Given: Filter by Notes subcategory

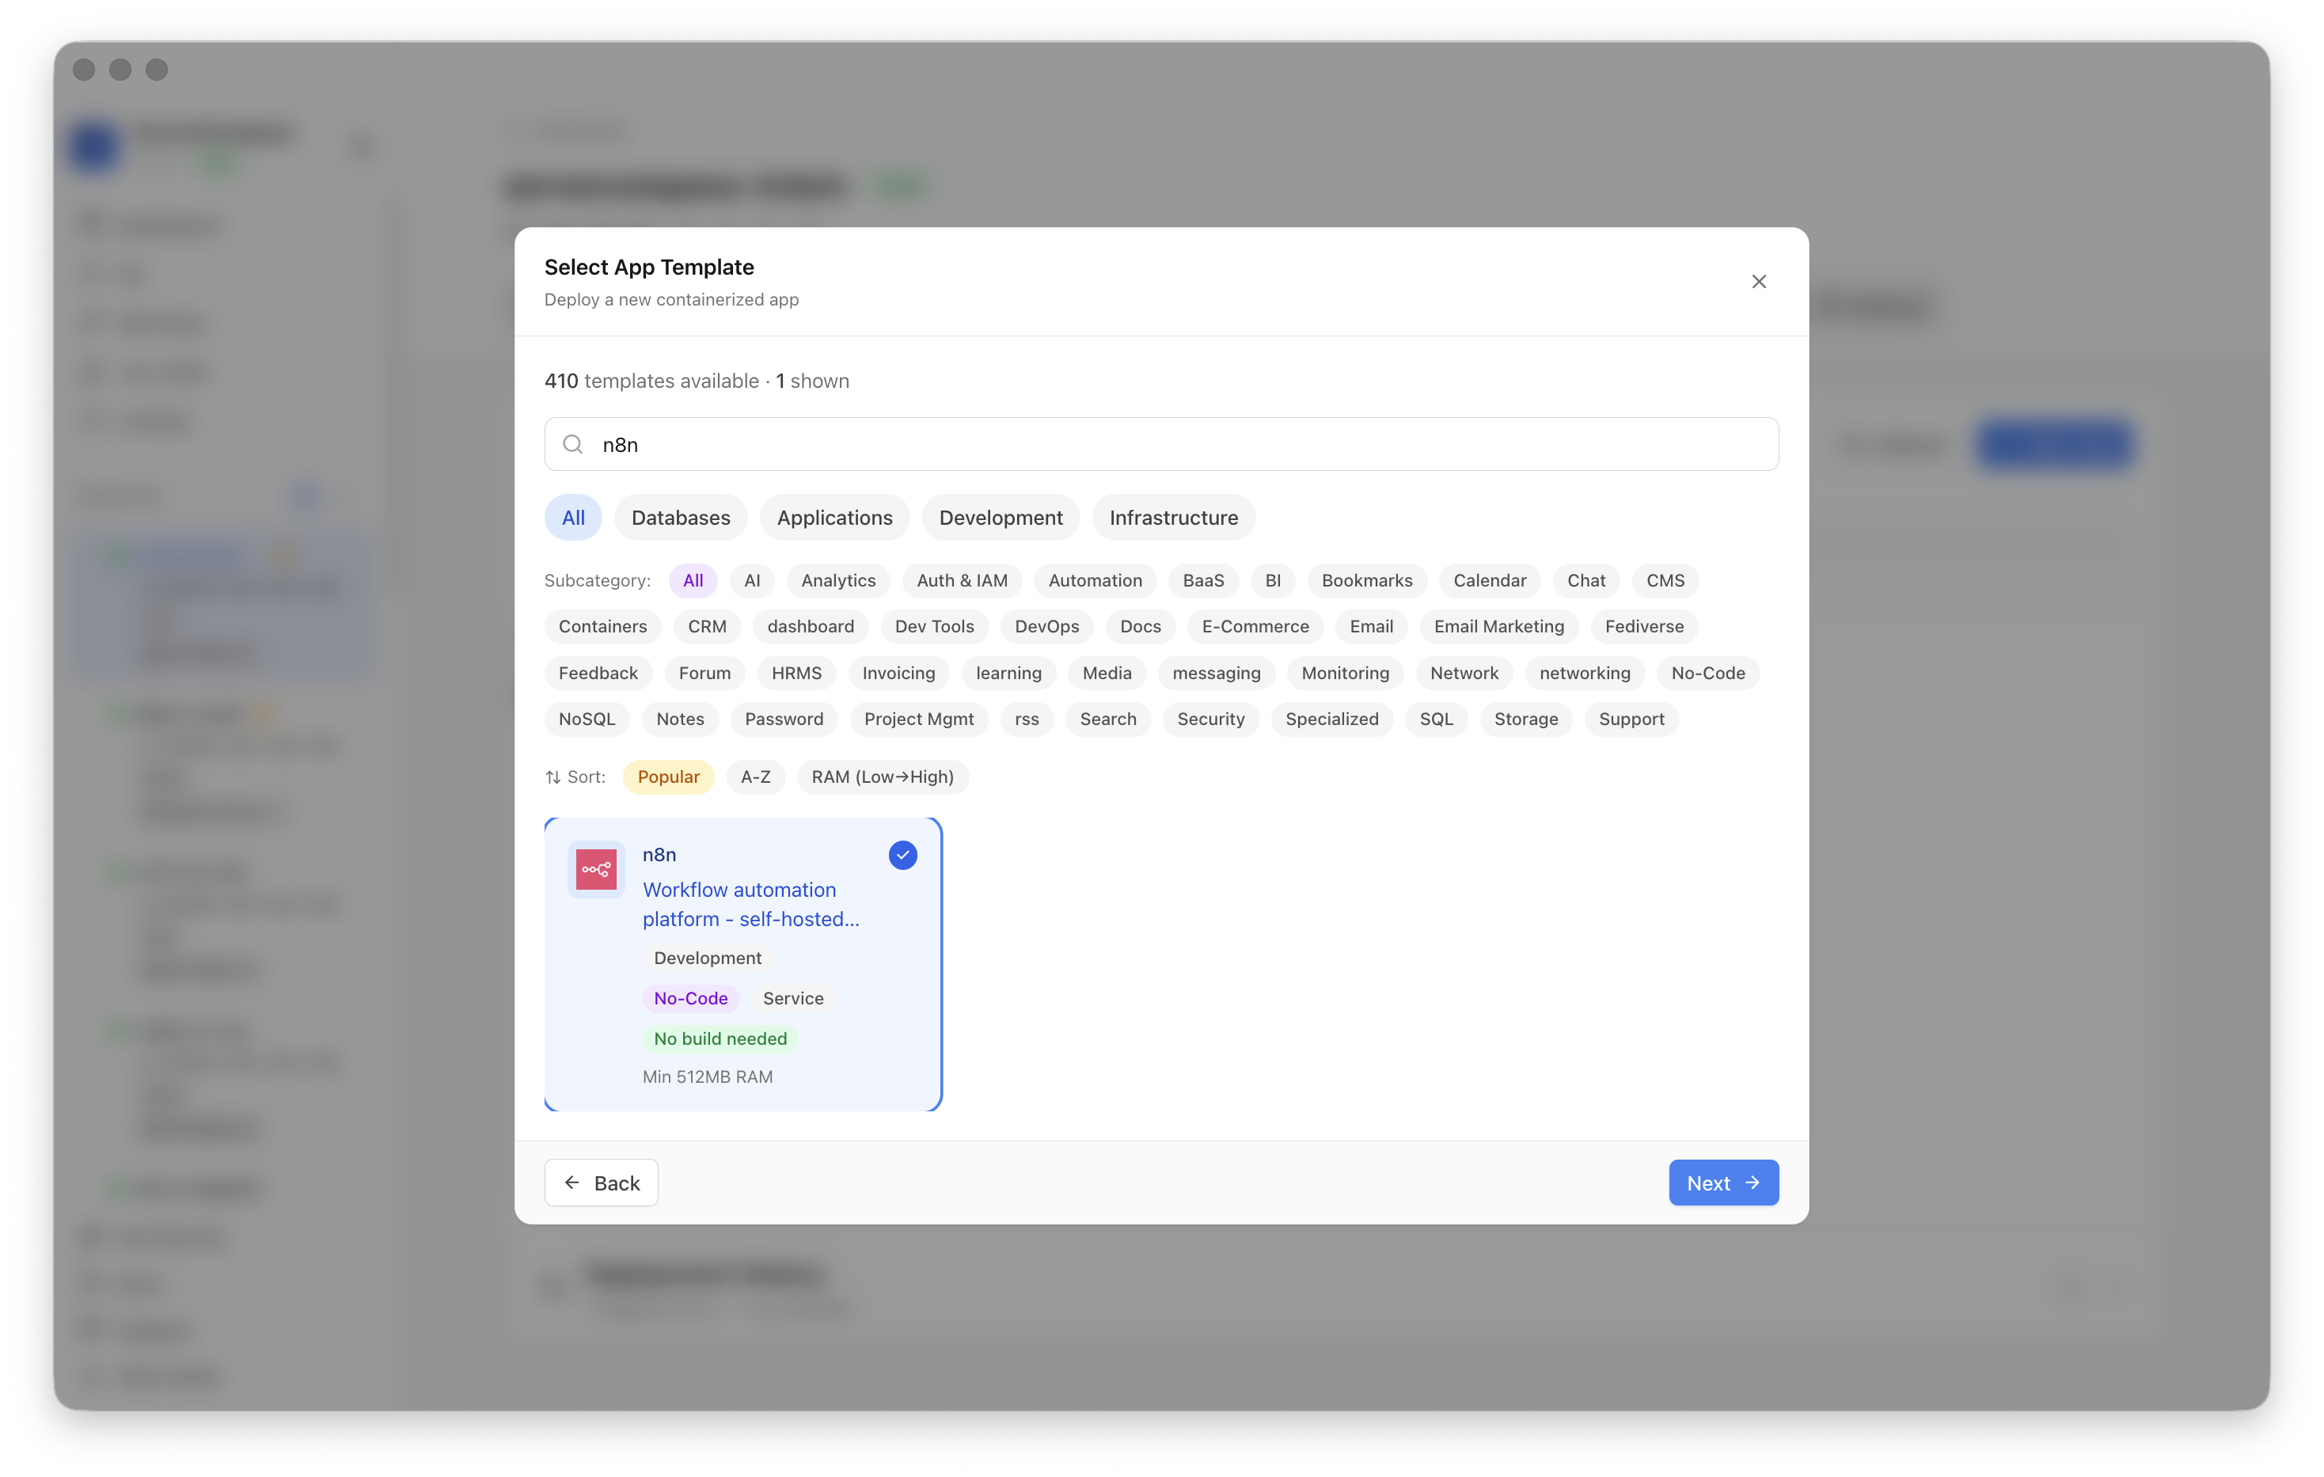Looking at the screenshot, I should point(679,720).
